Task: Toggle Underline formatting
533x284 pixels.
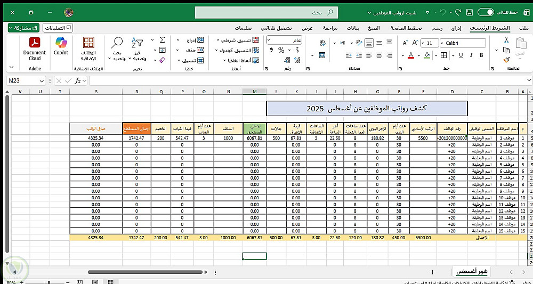Action: (x=461, y=55)
